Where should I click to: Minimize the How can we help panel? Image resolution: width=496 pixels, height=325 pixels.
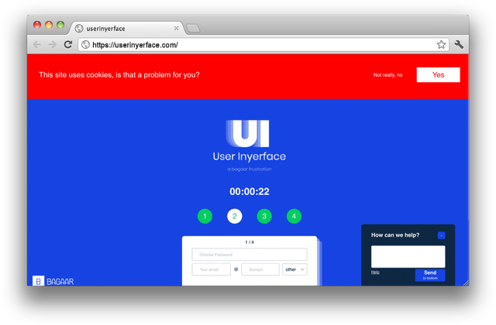(441, 235)
